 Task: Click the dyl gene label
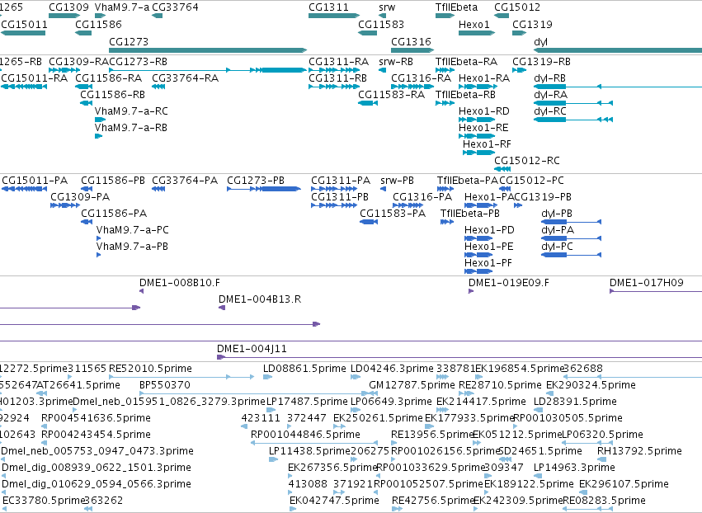pyautogui.click(x=540, y=41)
